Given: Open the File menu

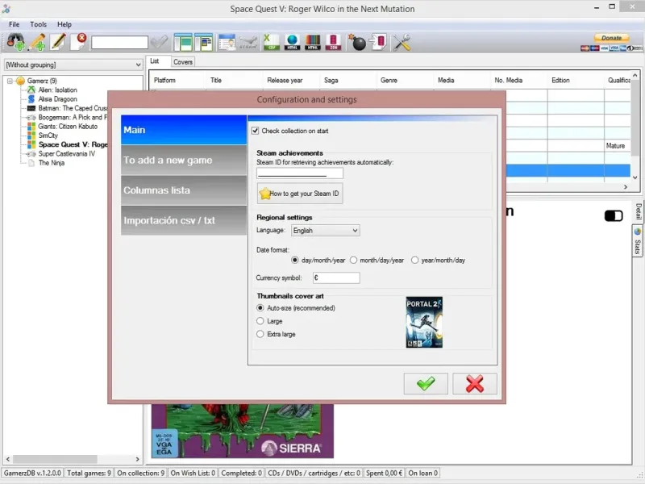Looking at the screenshot, I should (x=14, y=24).
